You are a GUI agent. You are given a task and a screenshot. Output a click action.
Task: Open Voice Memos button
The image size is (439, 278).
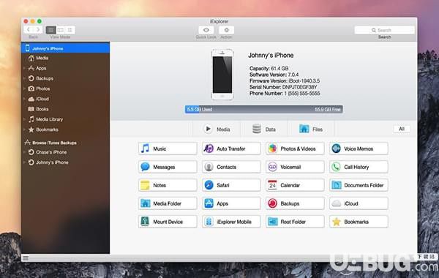pyautogui.click(x=359, y=149)
